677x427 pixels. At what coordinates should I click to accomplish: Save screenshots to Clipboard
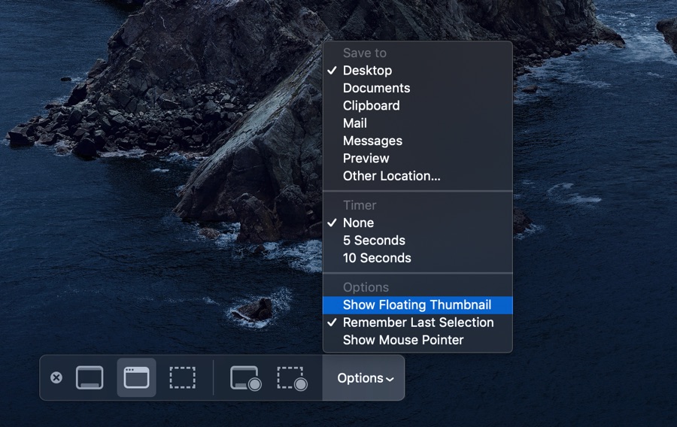(417, 106)
